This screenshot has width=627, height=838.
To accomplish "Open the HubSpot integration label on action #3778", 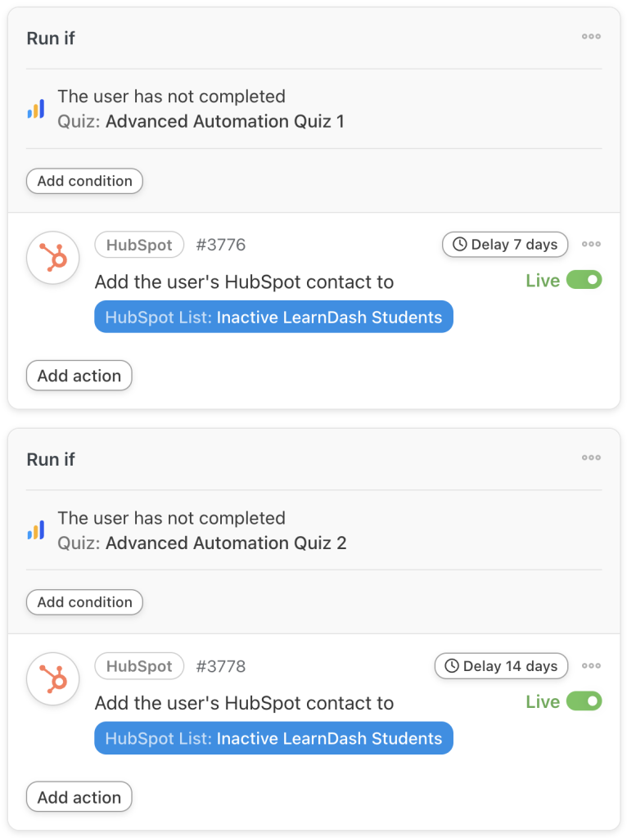I will [139, 666].
